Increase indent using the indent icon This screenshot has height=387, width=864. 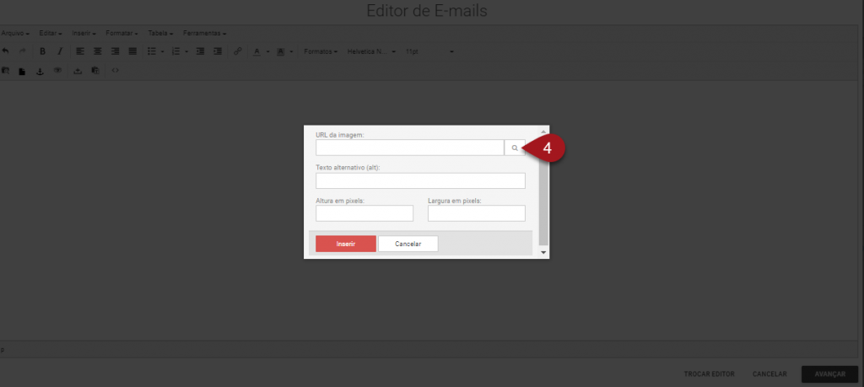pos(218,51)
